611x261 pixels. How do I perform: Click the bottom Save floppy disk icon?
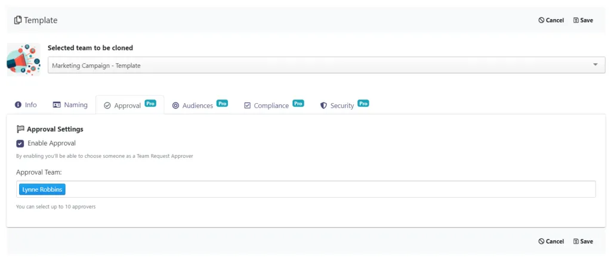tap(576, 241)
